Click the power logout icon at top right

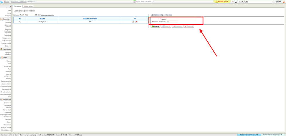tap(284, 2)
